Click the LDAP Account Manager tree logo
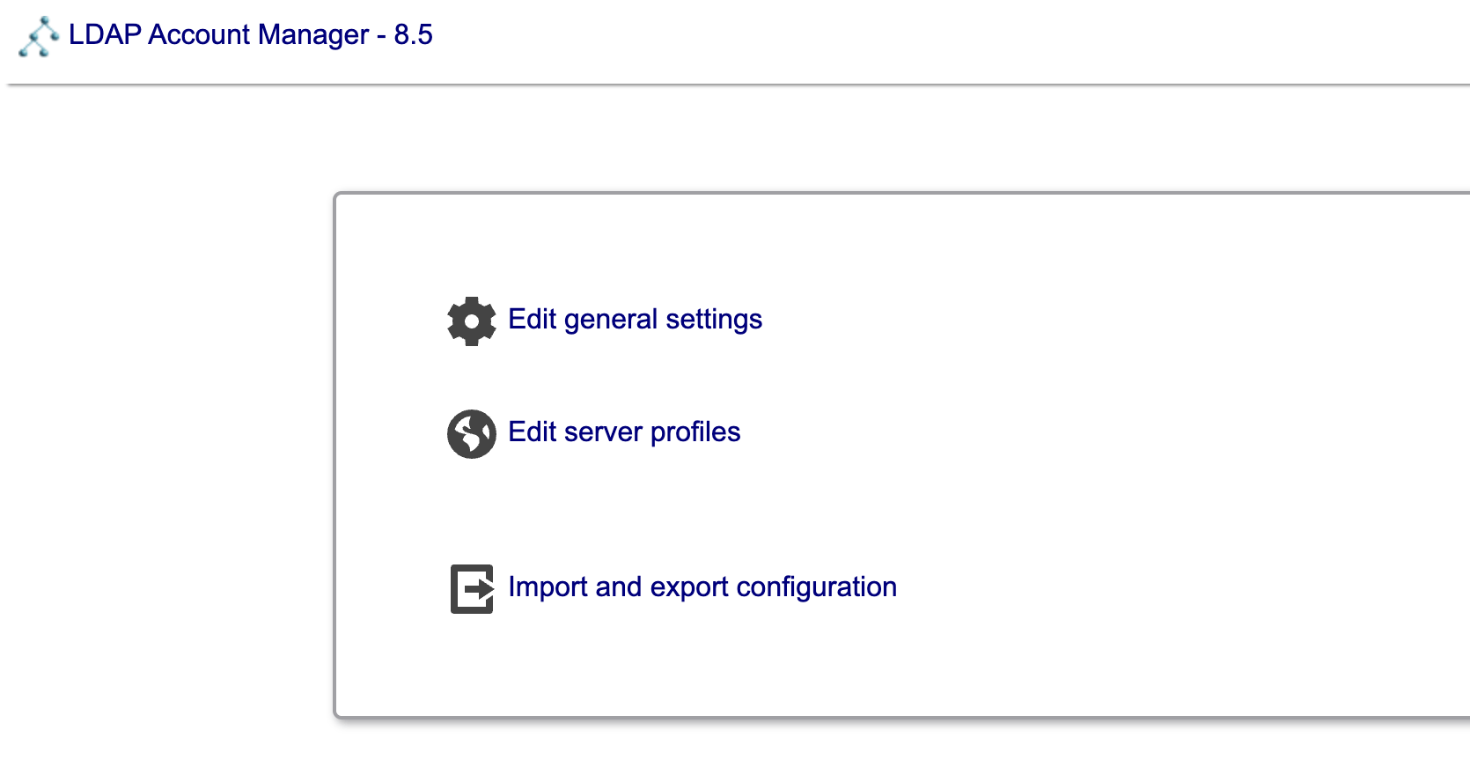 pos(39,37)
